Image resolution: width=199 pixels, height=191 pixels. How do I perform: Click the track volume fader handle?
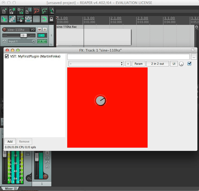(x=24, y=36)
